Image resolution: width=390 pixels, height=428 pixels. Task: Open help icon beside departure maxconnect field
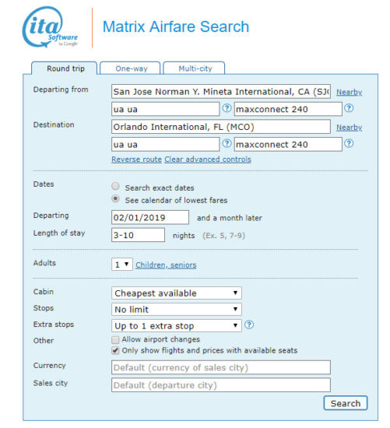pyautogui.click(x=349, y=108)
